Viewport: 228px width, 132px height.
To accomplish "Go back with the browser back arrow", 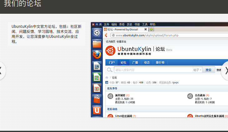I will (106, 35).
